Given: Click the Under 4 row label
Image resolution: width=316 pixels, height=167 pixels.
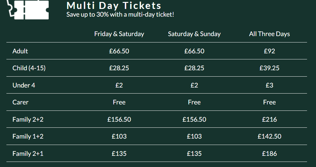Looking at the screenshot, I should 24,85.
